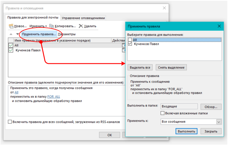Move rule down with the down arrow
Viewport: 228px width, 145px height.
pos(17,34)
